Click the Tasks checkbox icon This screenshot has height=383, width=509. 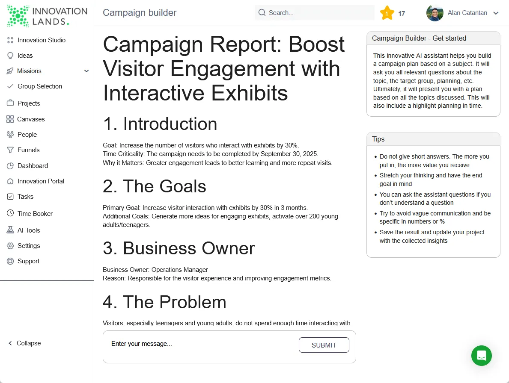(10, 197)
